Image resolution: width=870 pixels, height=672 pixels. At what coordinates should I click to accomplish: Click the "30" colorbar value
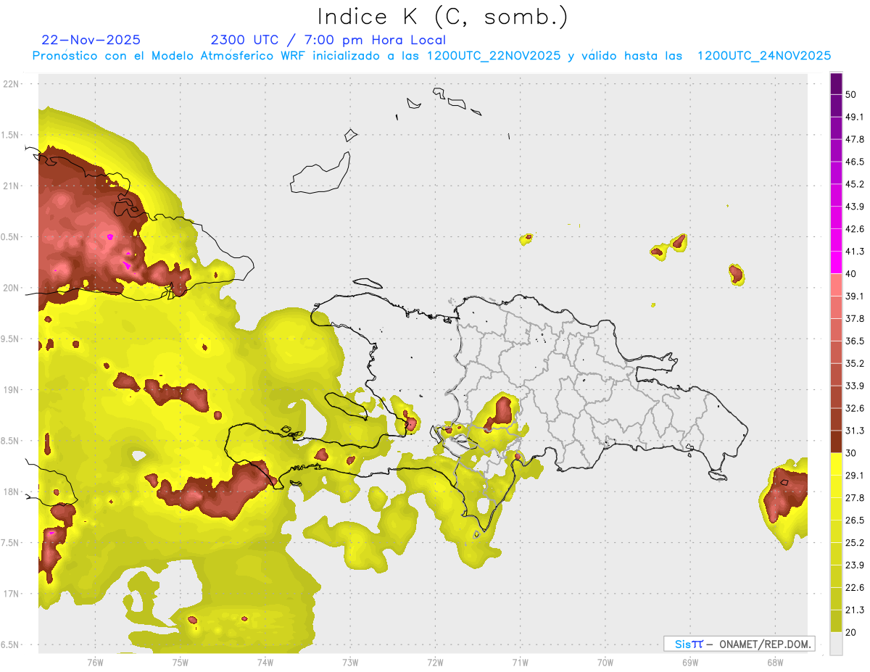click(x=851, y=453)
